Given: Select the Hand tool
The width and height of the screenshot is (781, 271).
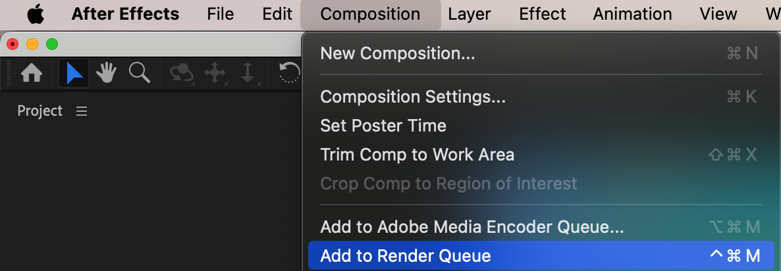Looking at the screenshot, I should (x=107, y=73).
